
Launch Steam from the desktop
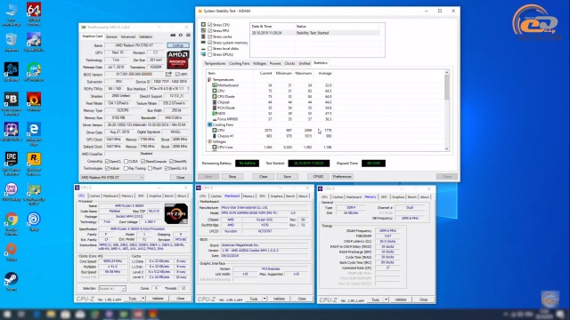pyautogui.click(x=12, y=281)
